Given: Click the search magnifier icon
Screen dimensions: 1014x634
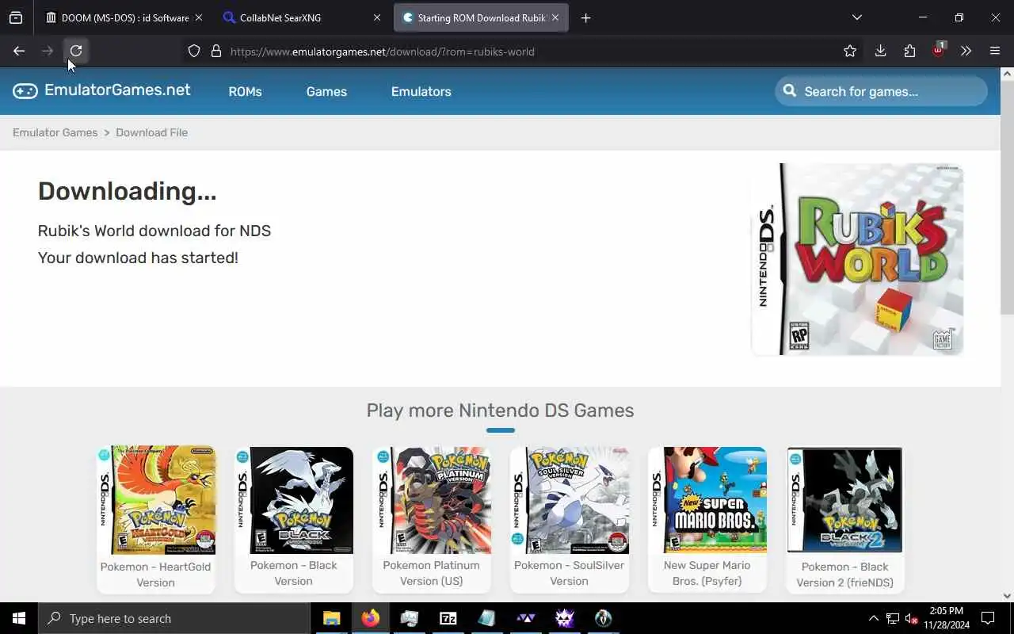Looking at the screenshot, I should [x=790, y=91].
